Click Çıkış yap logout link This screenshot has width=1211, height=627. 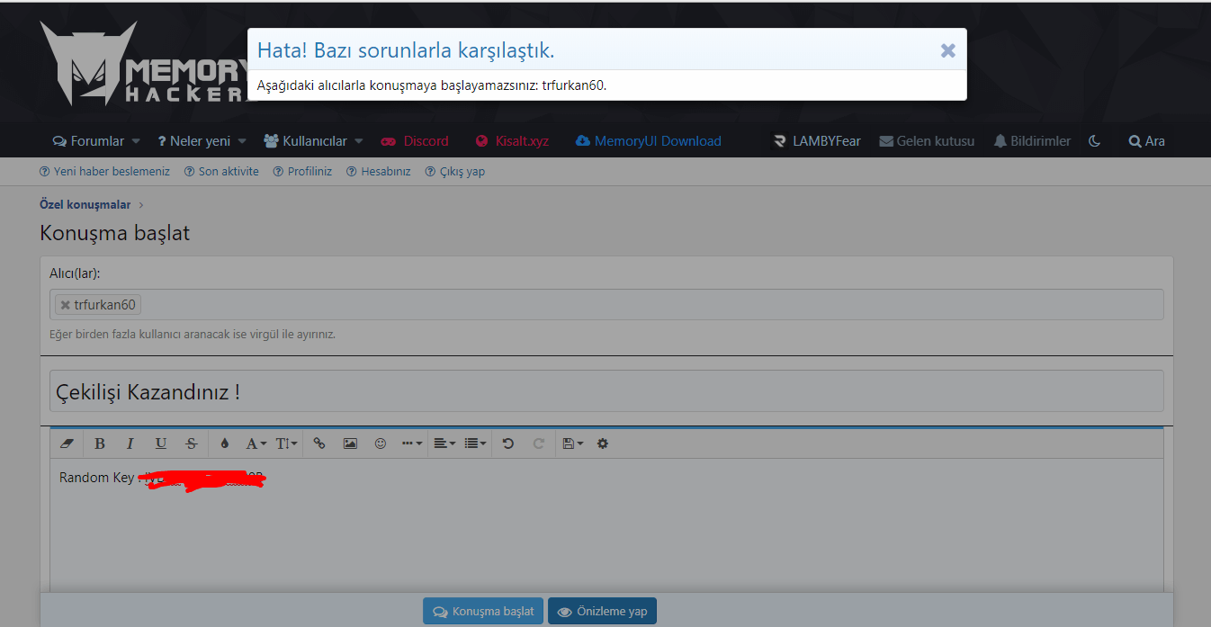[x=455, y=172]
